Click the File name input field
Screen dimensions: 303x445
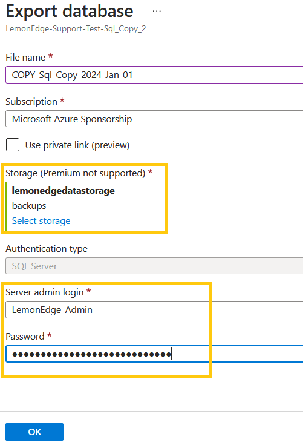pyautogui.click(x=154, y=75)
